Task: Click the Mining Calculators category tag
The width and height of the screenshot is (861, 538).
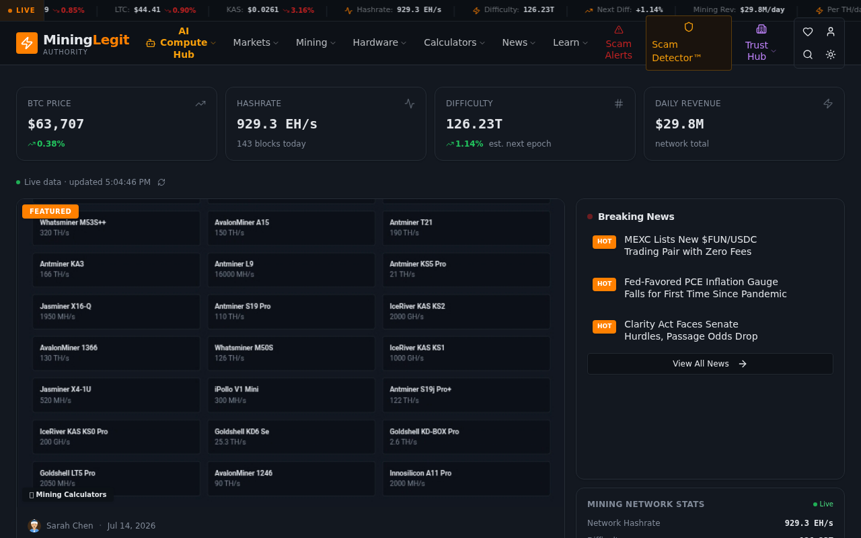Action: (68, 495)
